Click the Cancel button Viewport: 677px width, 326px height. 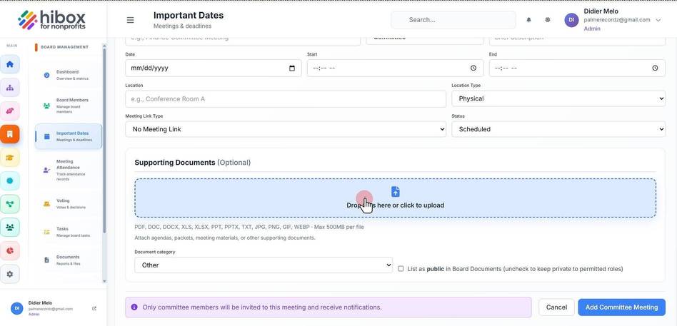pos(556,307)
